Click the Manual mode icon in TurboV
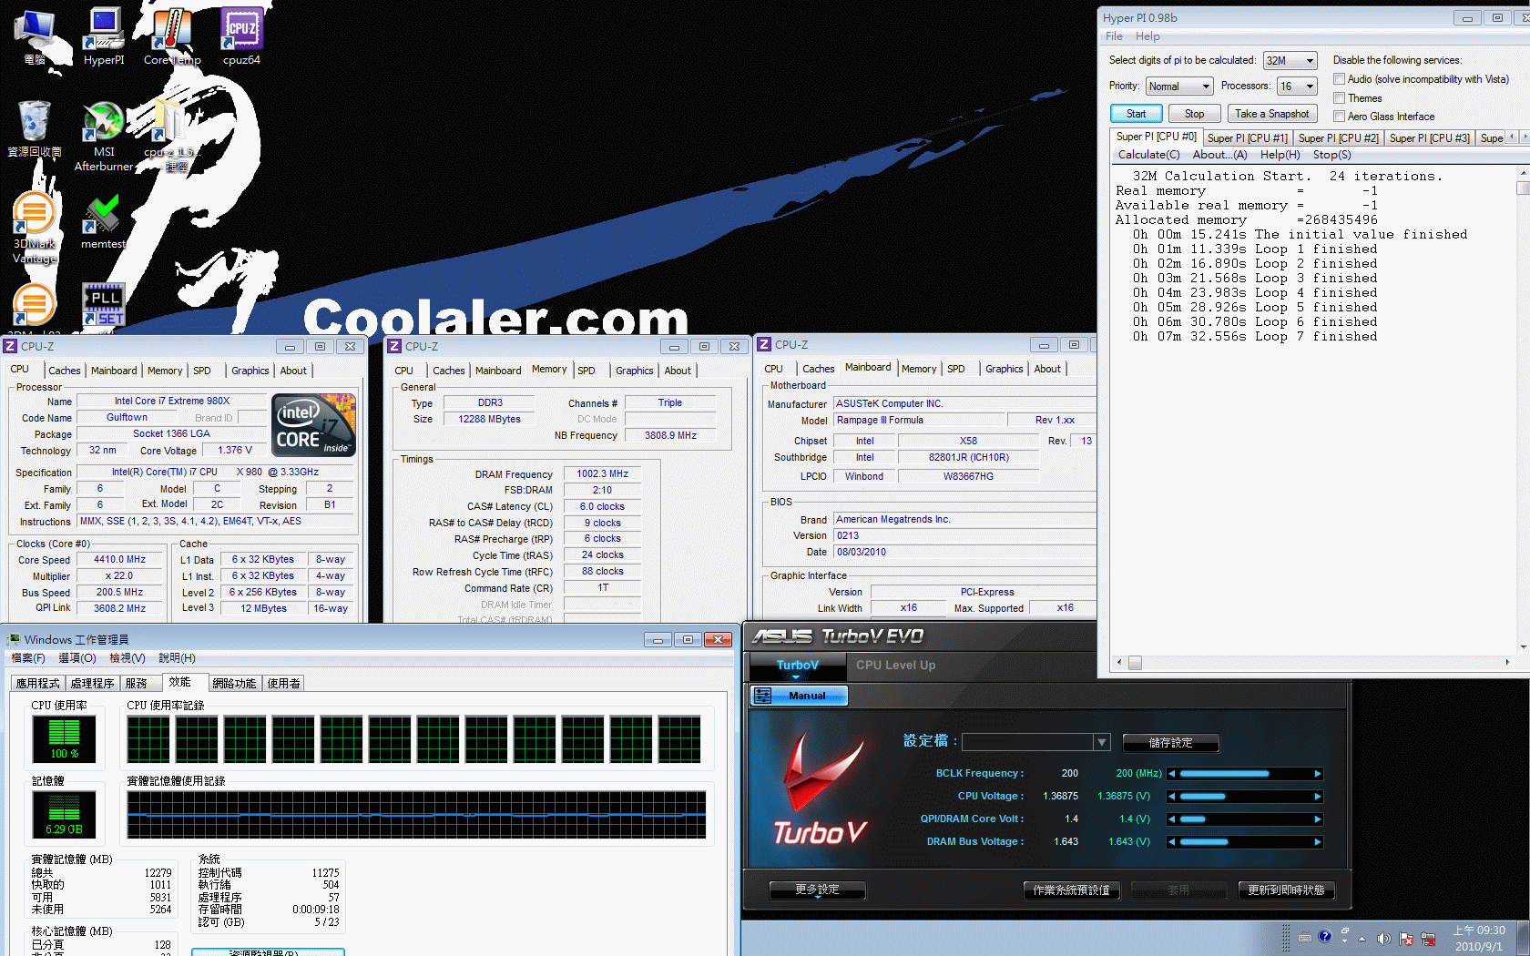The image size is (1530, 956). coord(763,696)
